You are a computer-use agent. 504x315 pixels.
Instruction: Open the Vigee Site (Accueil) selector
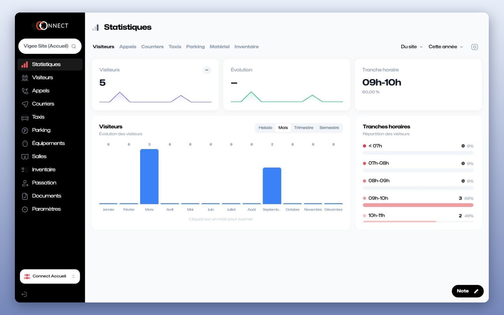[50, 46]
